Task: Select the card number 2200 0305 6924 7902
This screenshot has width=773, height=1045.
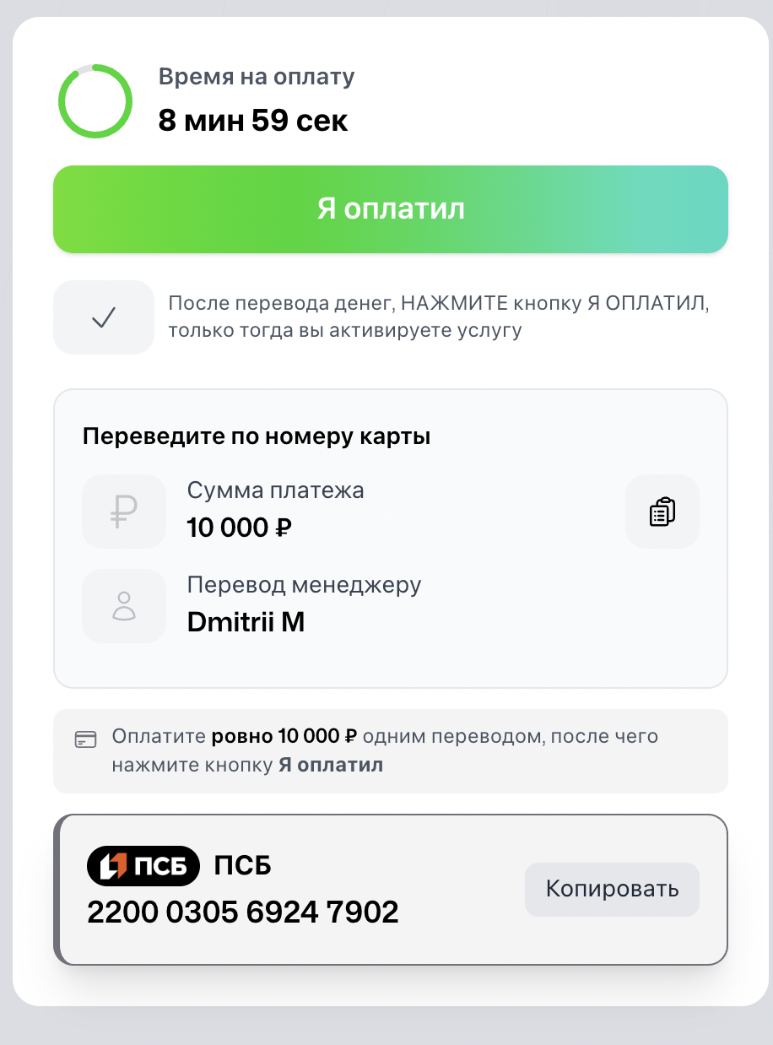Action: coord(242,912)
